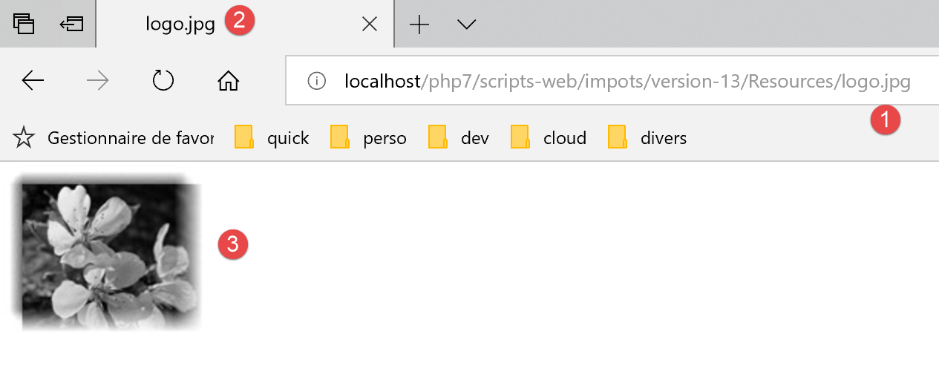
Task: Click the flower logo image
Action: pyautogui.click(x=108, y=252)
